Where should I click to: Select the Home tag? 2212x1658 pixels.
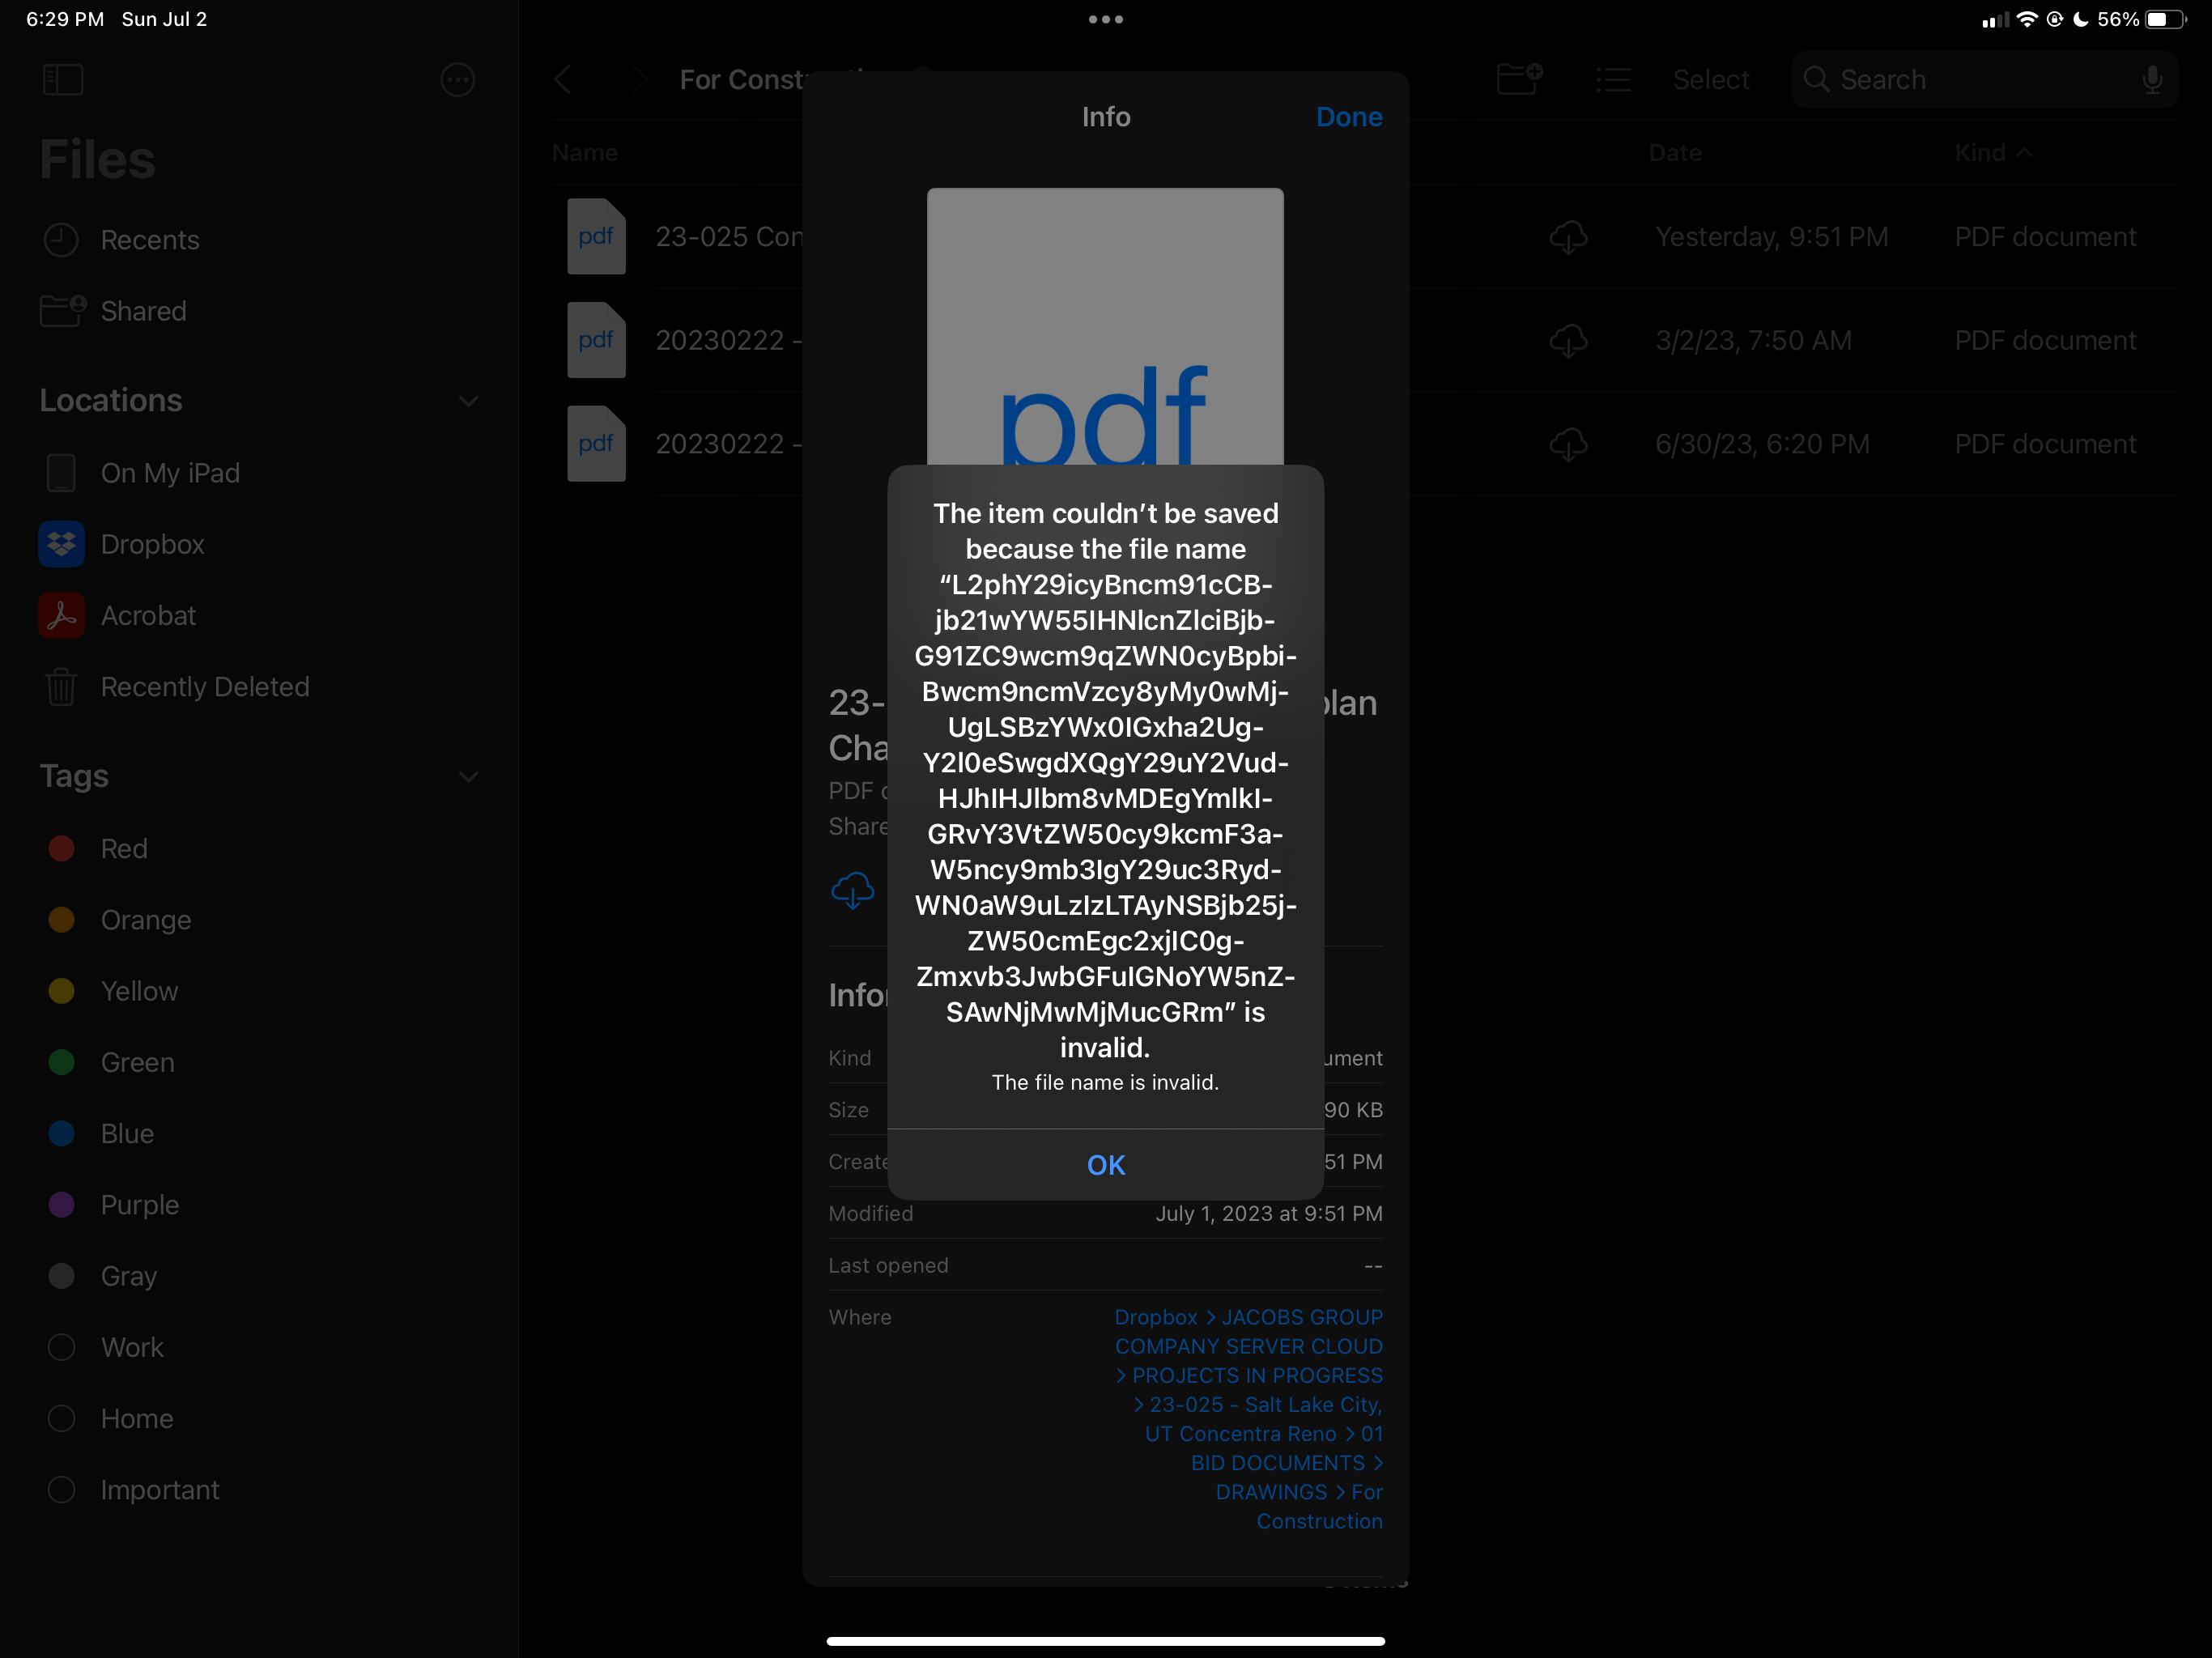coord(135,1418)
